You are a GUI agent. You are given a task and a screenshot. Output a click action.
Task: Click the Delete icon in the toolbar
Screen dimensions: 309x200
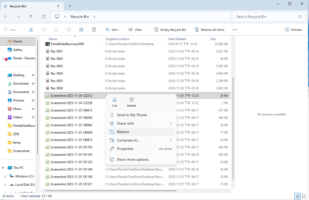tap(94, 30)
